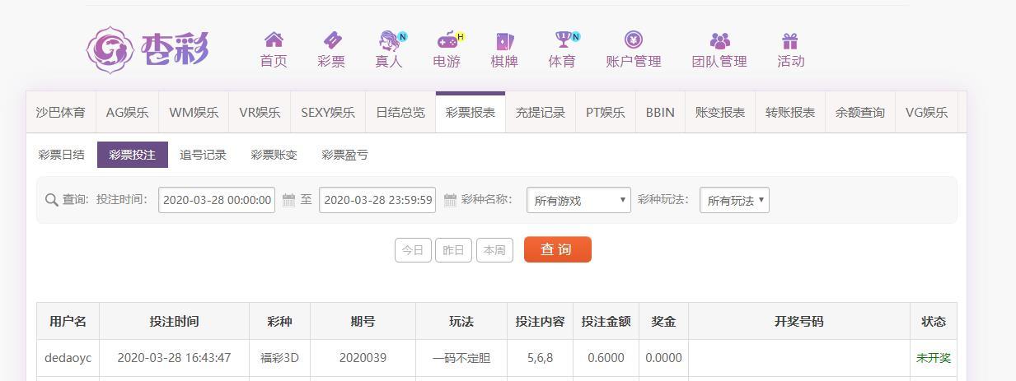Click bet amount 0.6000

pyautogui.click(x=606, y=358)
